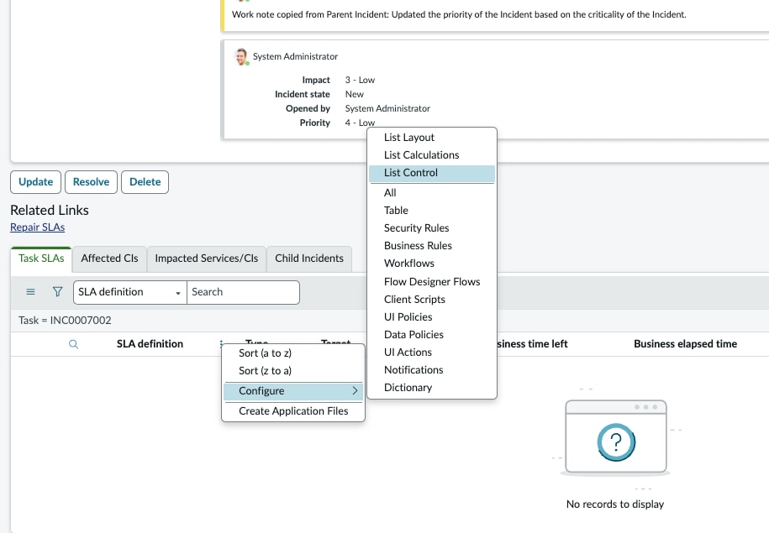Click the System Administrator avatar
This screenshot has height=533, width=769.
pyautogui.click(x=241, y=57)
